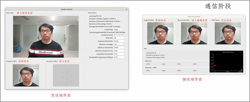250x102 pixels.
Task: Click the reference frequency field
Action: 119,51
